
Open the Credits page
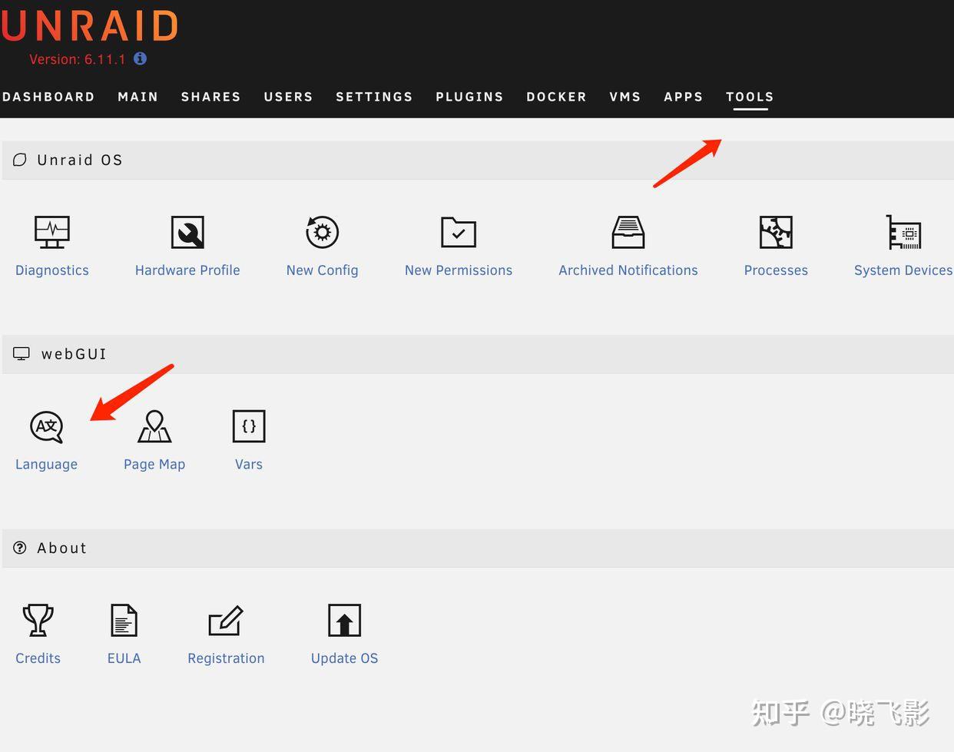click(x=38, y=632)
